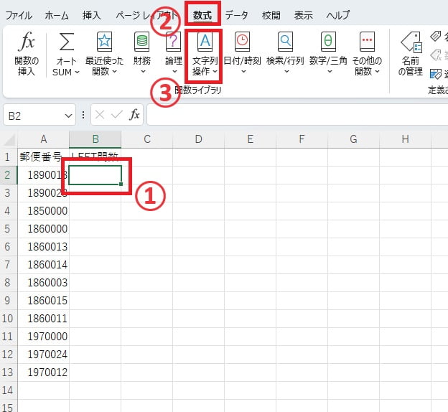Open その他の関数 library
Screen dimensions: 448x412
point(367,54)
